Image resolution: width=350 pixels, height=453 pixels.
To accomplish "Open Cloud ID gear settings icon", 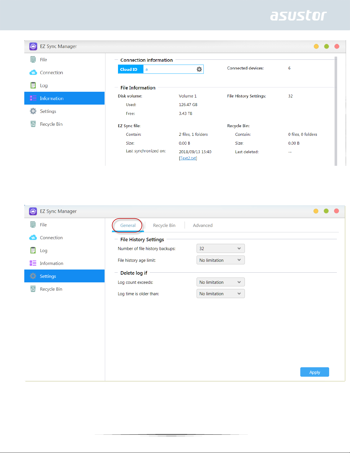I will point(199,69).
